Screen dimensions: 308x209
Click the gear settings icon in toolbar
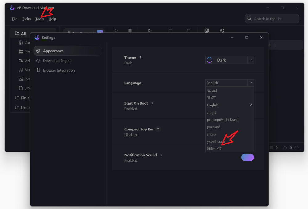[222, 30]
